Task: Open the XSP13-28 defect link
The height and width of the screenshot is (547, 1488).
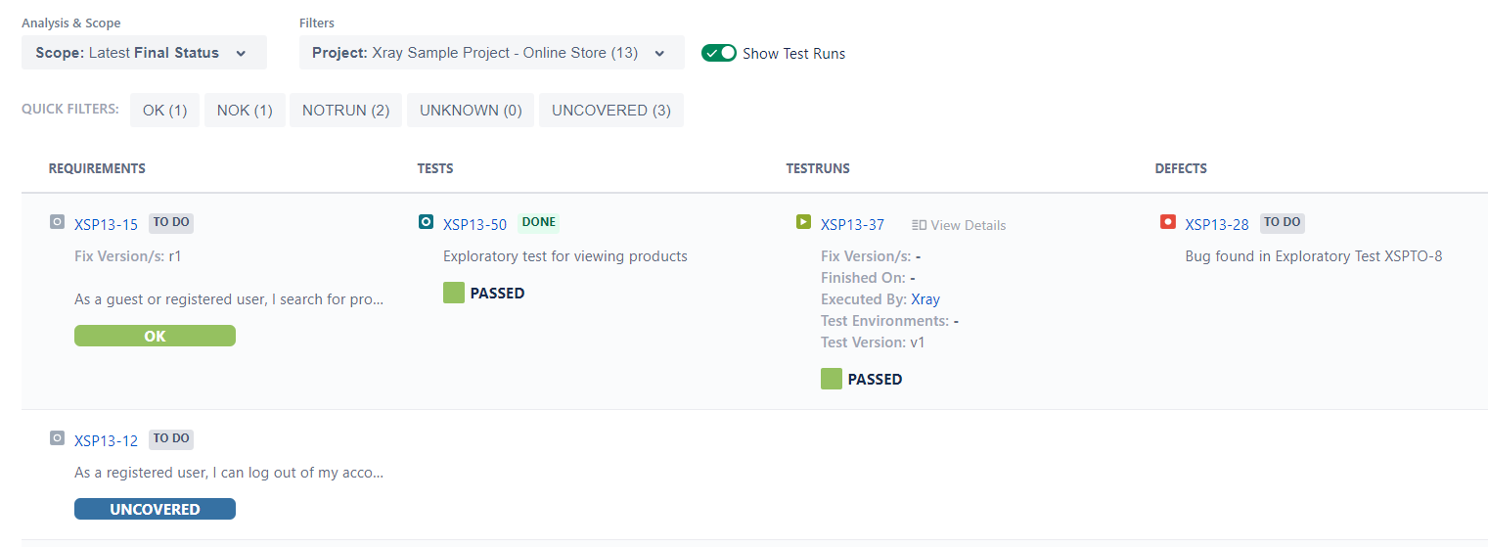Action: point(1217,224)
